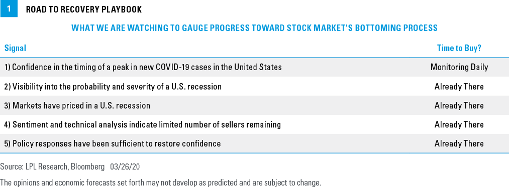The image size is (509, 190).
Task: Click the blue number 1 badge
Action: pyautogui.click(x=9, y=8)
